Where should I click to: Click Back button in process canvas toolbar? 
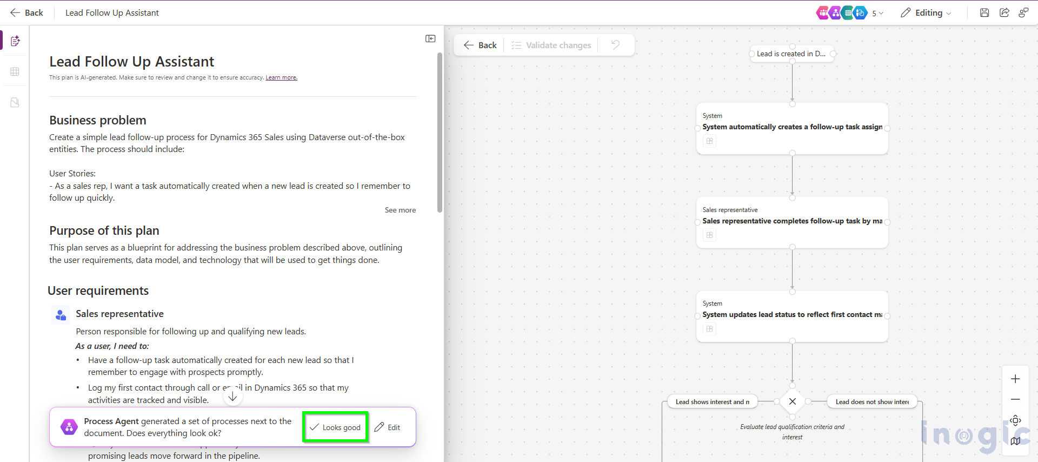pyautogui.click(x=480, y=45)
